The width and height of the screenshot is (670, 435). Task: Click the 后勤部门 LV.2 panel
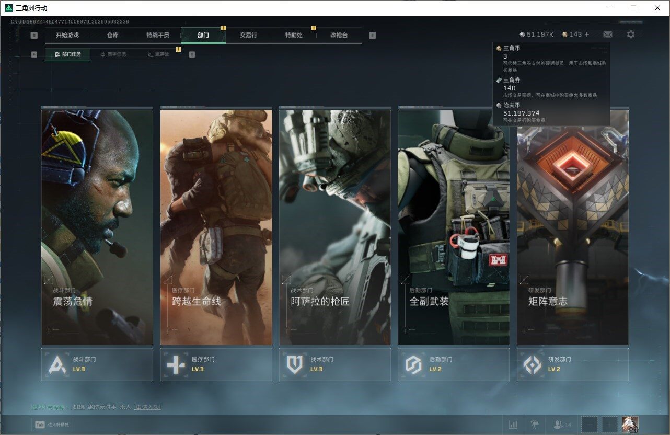[x=454, y=364]
